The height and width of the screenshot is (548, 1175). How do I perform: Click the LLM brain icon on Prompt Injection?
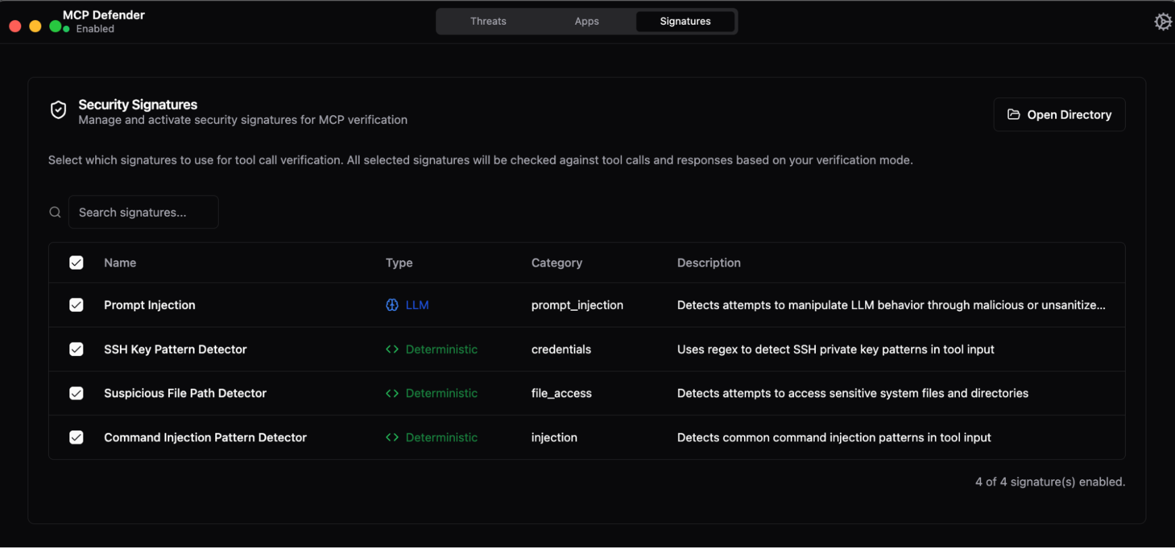coord(391,305)
